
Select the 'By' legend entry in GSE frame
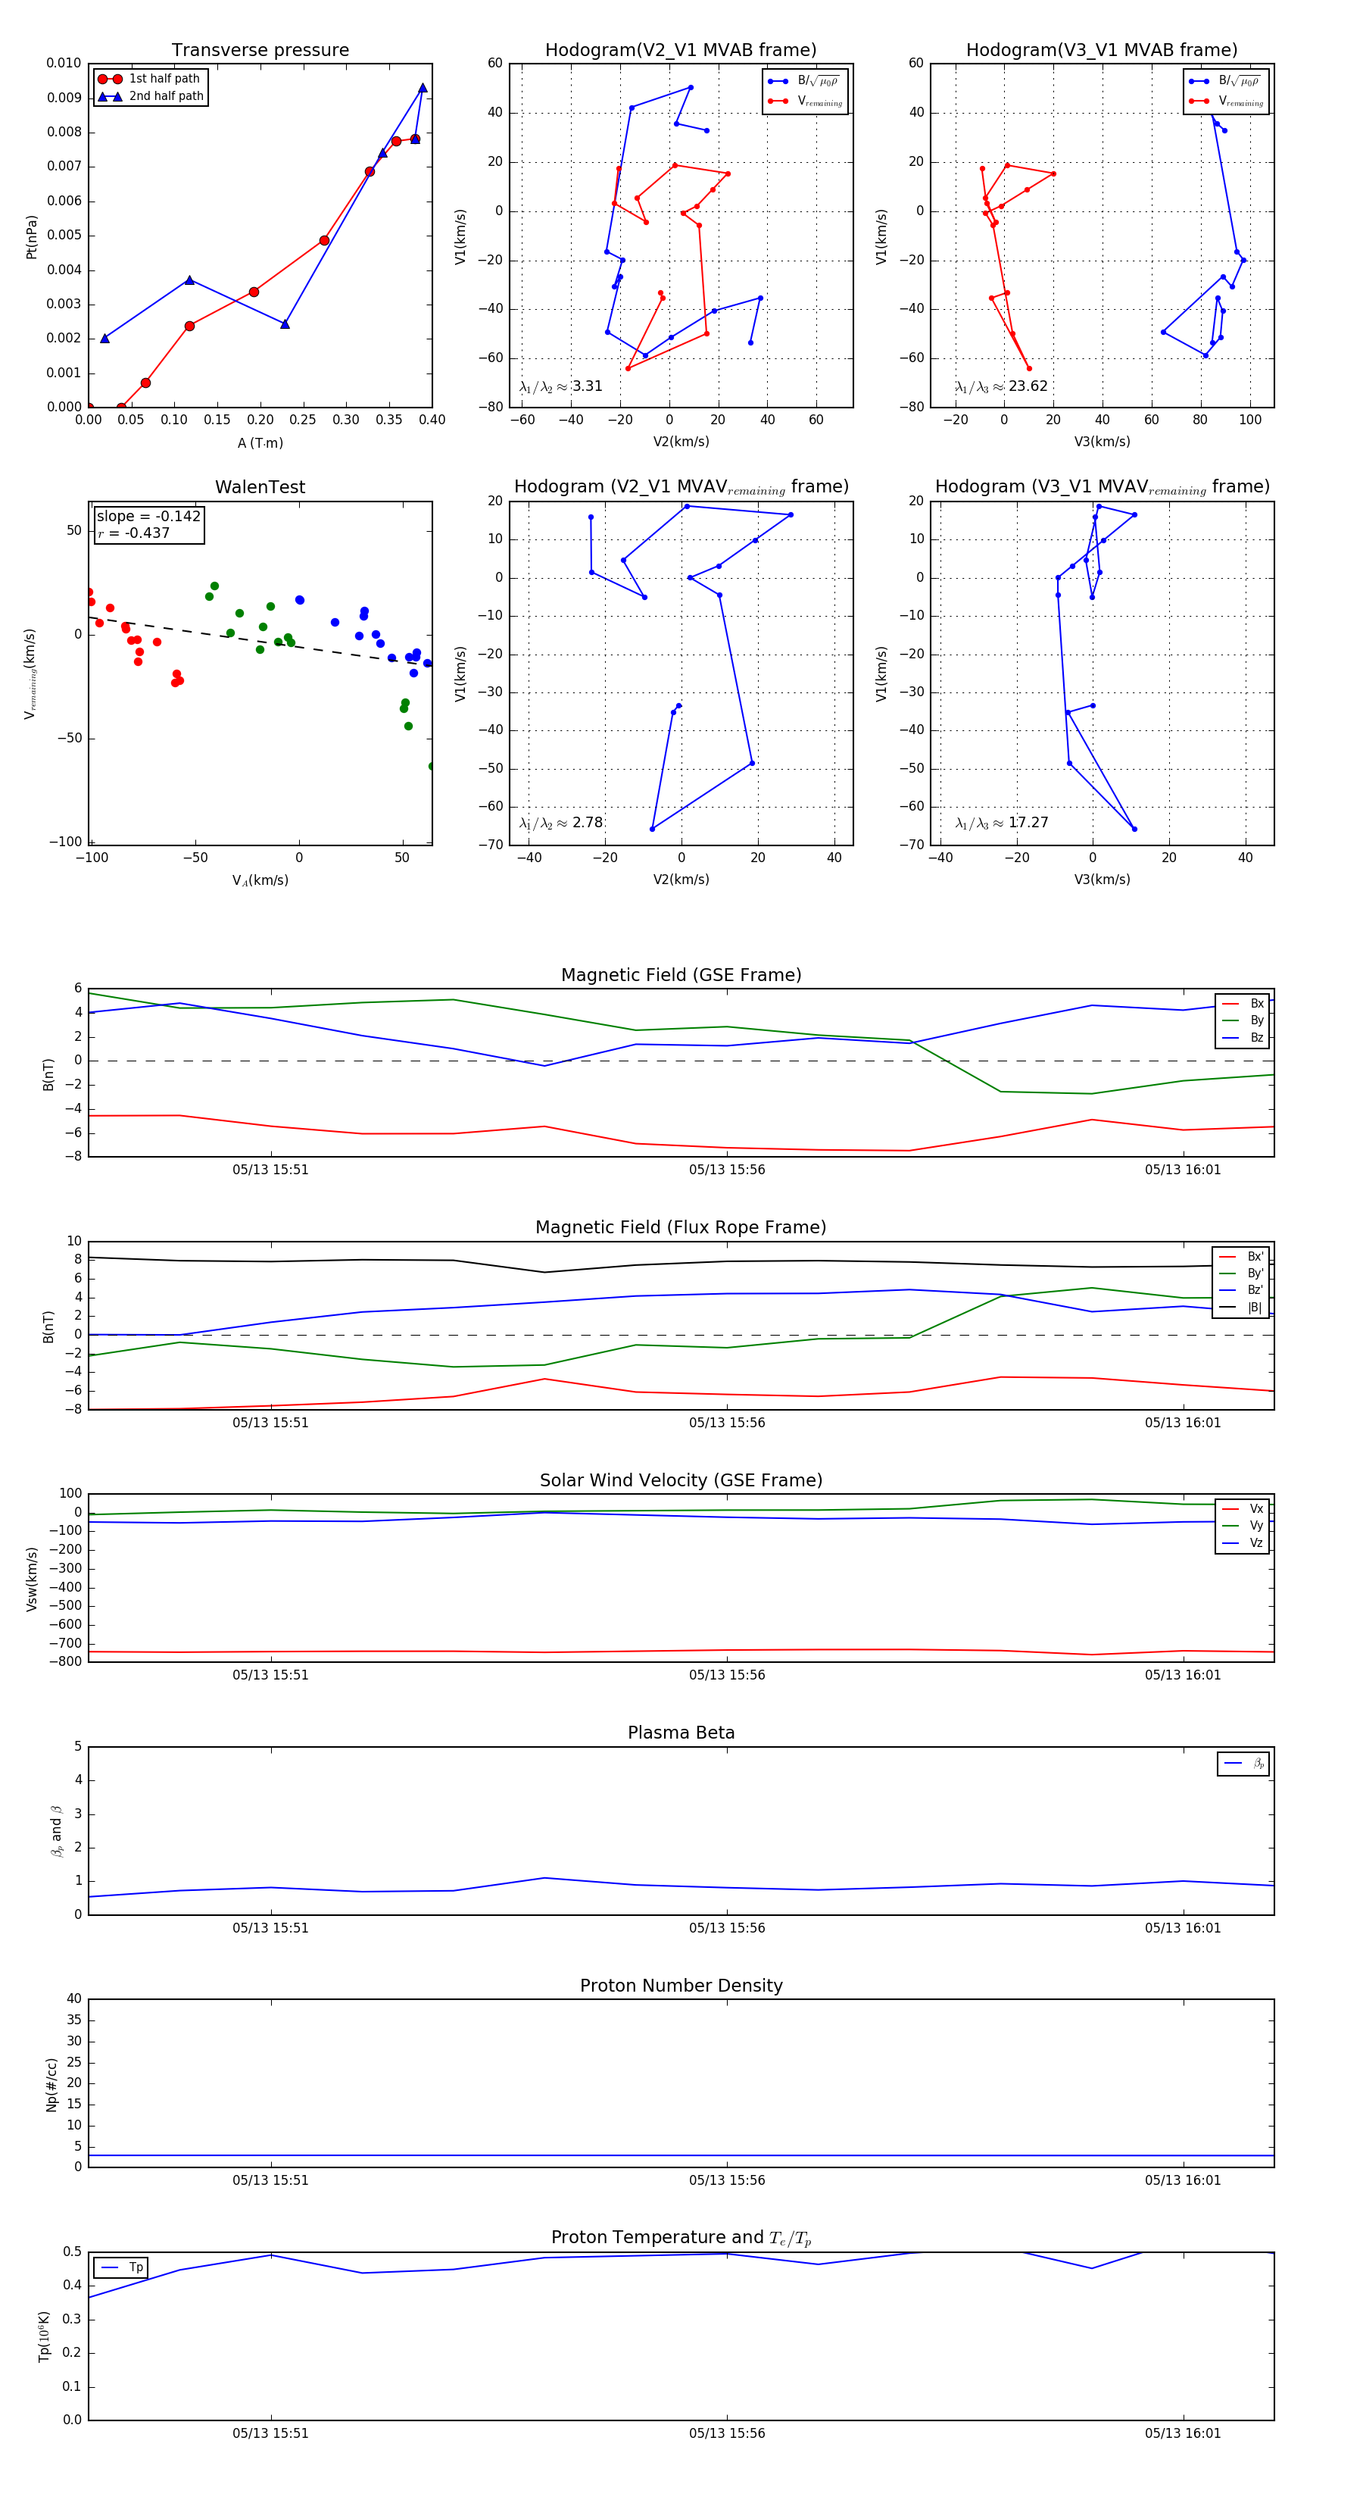pyautogui.click(x=1243, y=1020)
